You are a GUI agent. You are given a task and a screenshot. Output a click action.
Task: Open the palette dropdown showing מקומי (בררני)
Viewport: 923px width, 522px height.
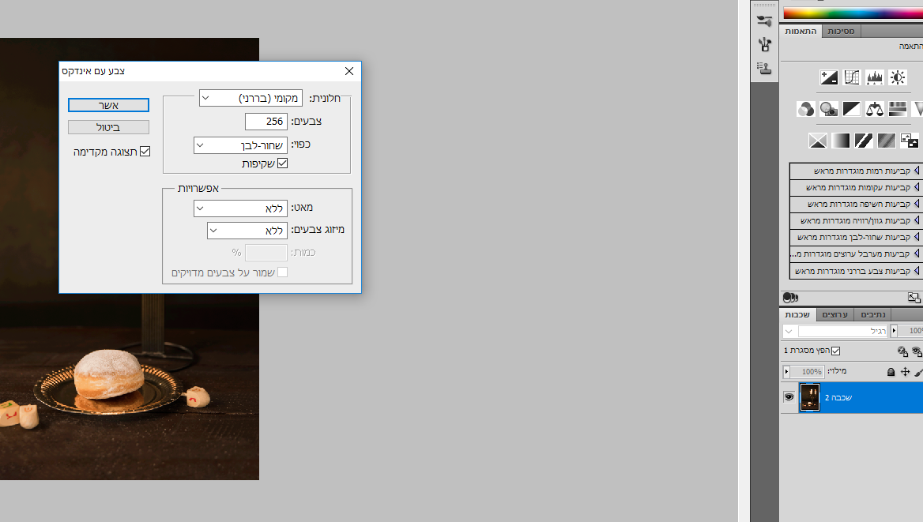tap(251, 98)
